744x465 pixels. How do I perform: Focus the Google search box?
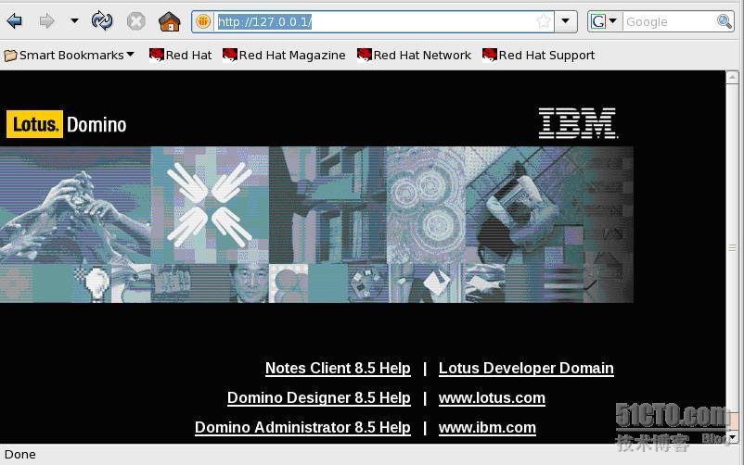click(x=669, y=22)
